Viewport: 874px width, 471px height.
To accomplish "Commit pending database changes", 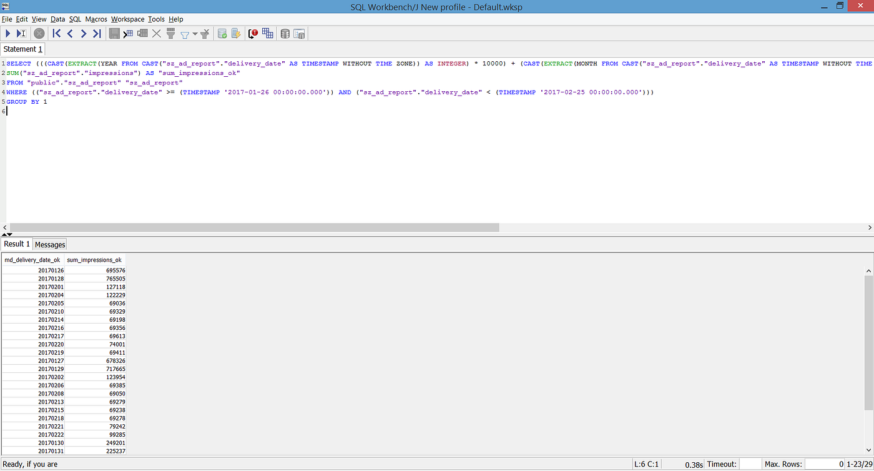I will [222, 33].
